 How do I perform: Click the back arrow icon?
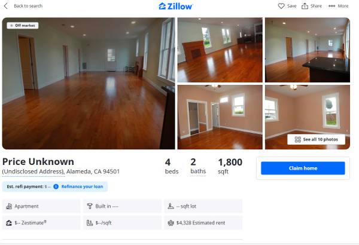[x=6, y=6]
